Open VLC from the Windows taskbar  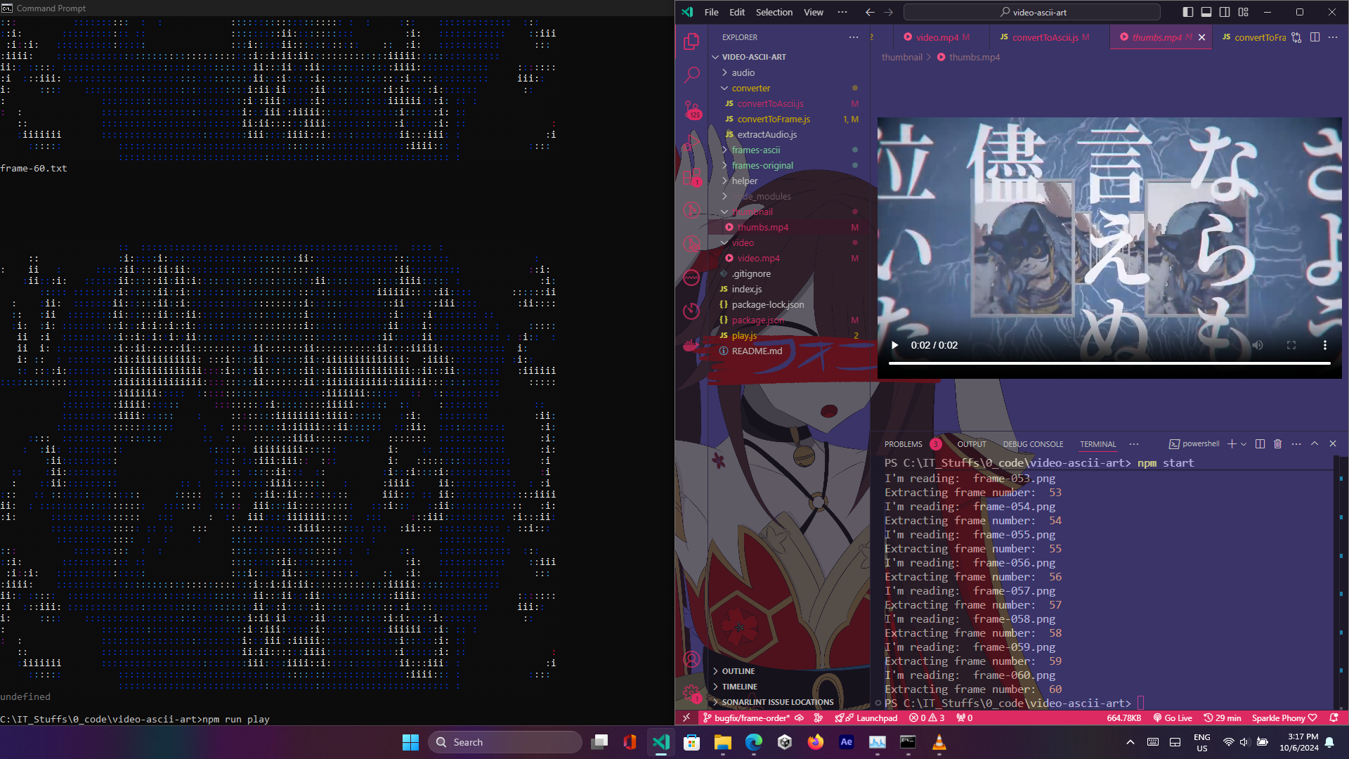pyautogui.click(x=939, y=742)
